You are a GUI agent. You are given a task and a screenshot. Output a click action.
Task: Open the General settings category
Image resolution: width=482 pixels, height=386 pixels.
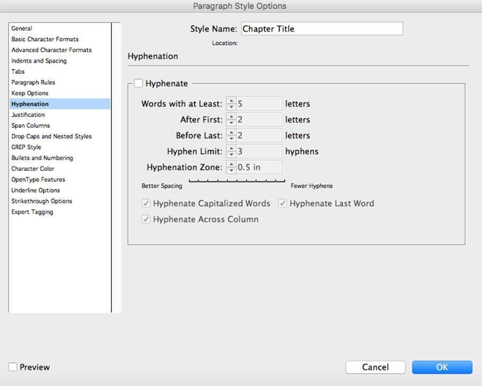[x=22, y=28]
